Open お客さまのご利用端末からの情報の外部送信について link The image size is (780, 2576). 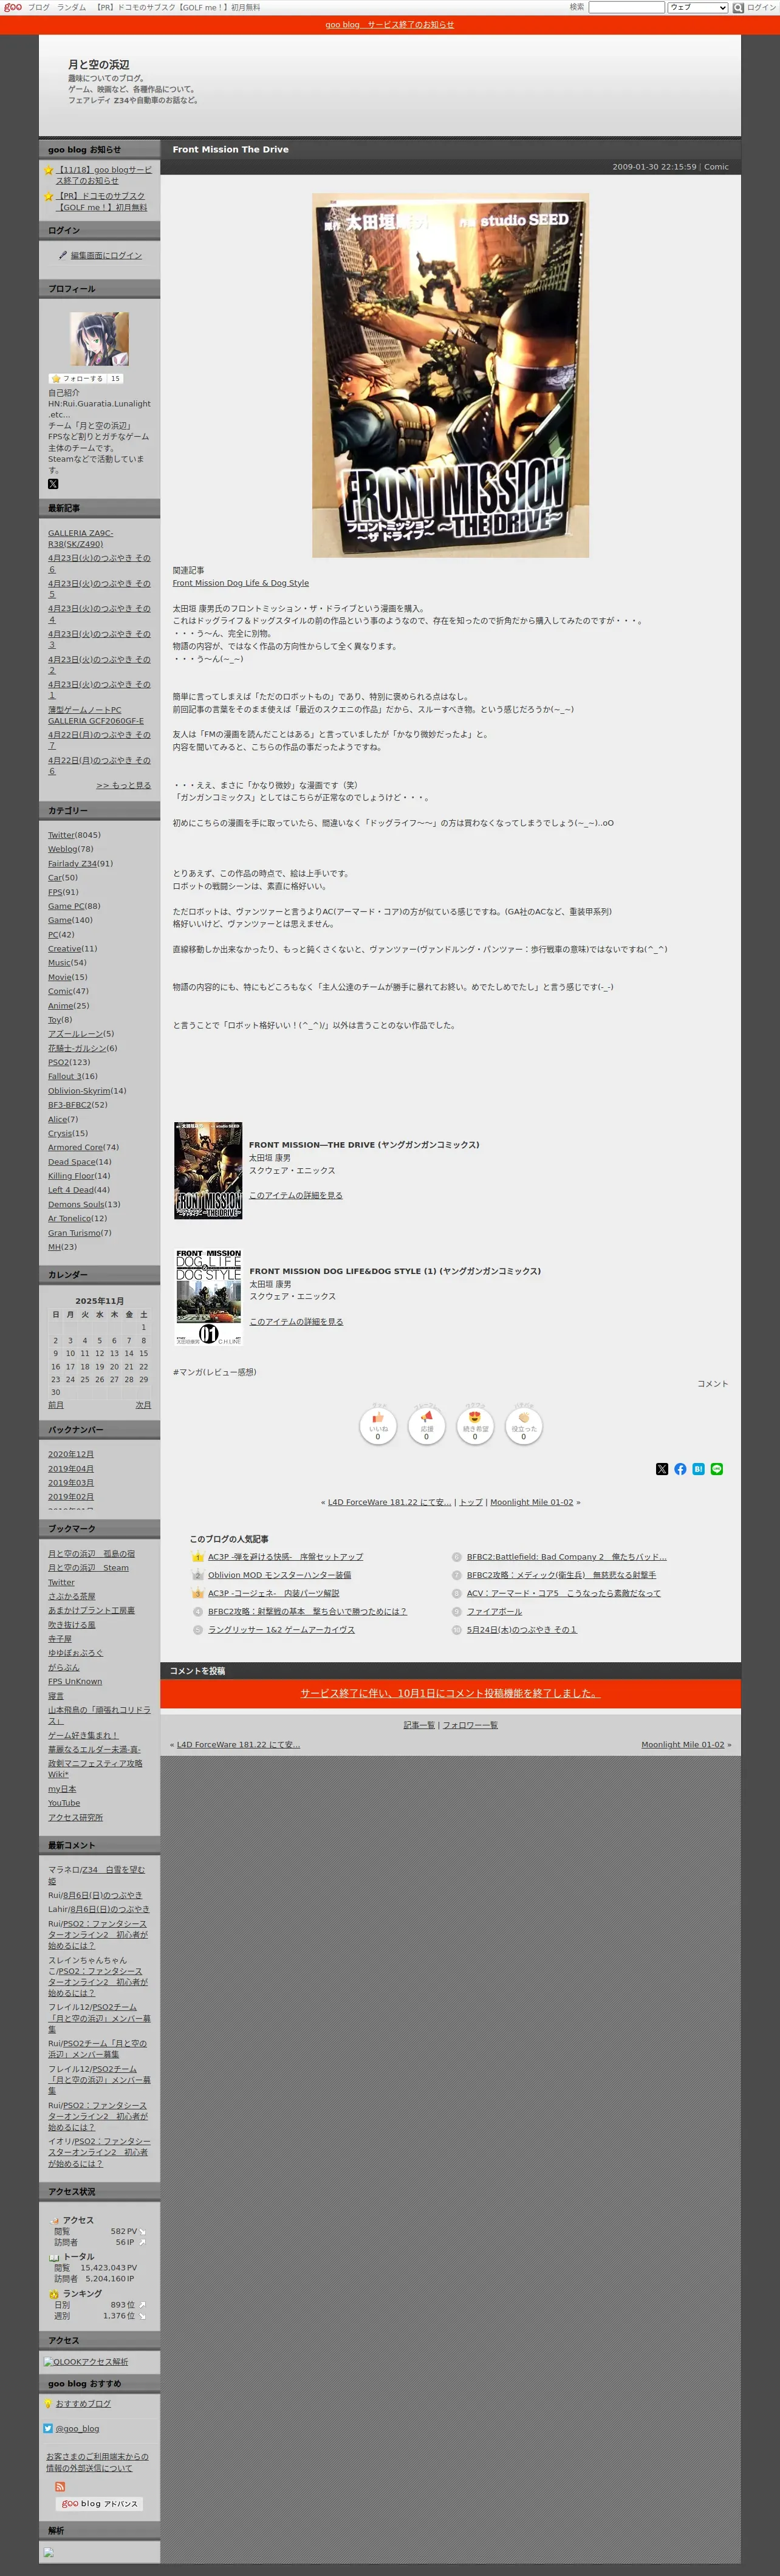coord(97,2462)
